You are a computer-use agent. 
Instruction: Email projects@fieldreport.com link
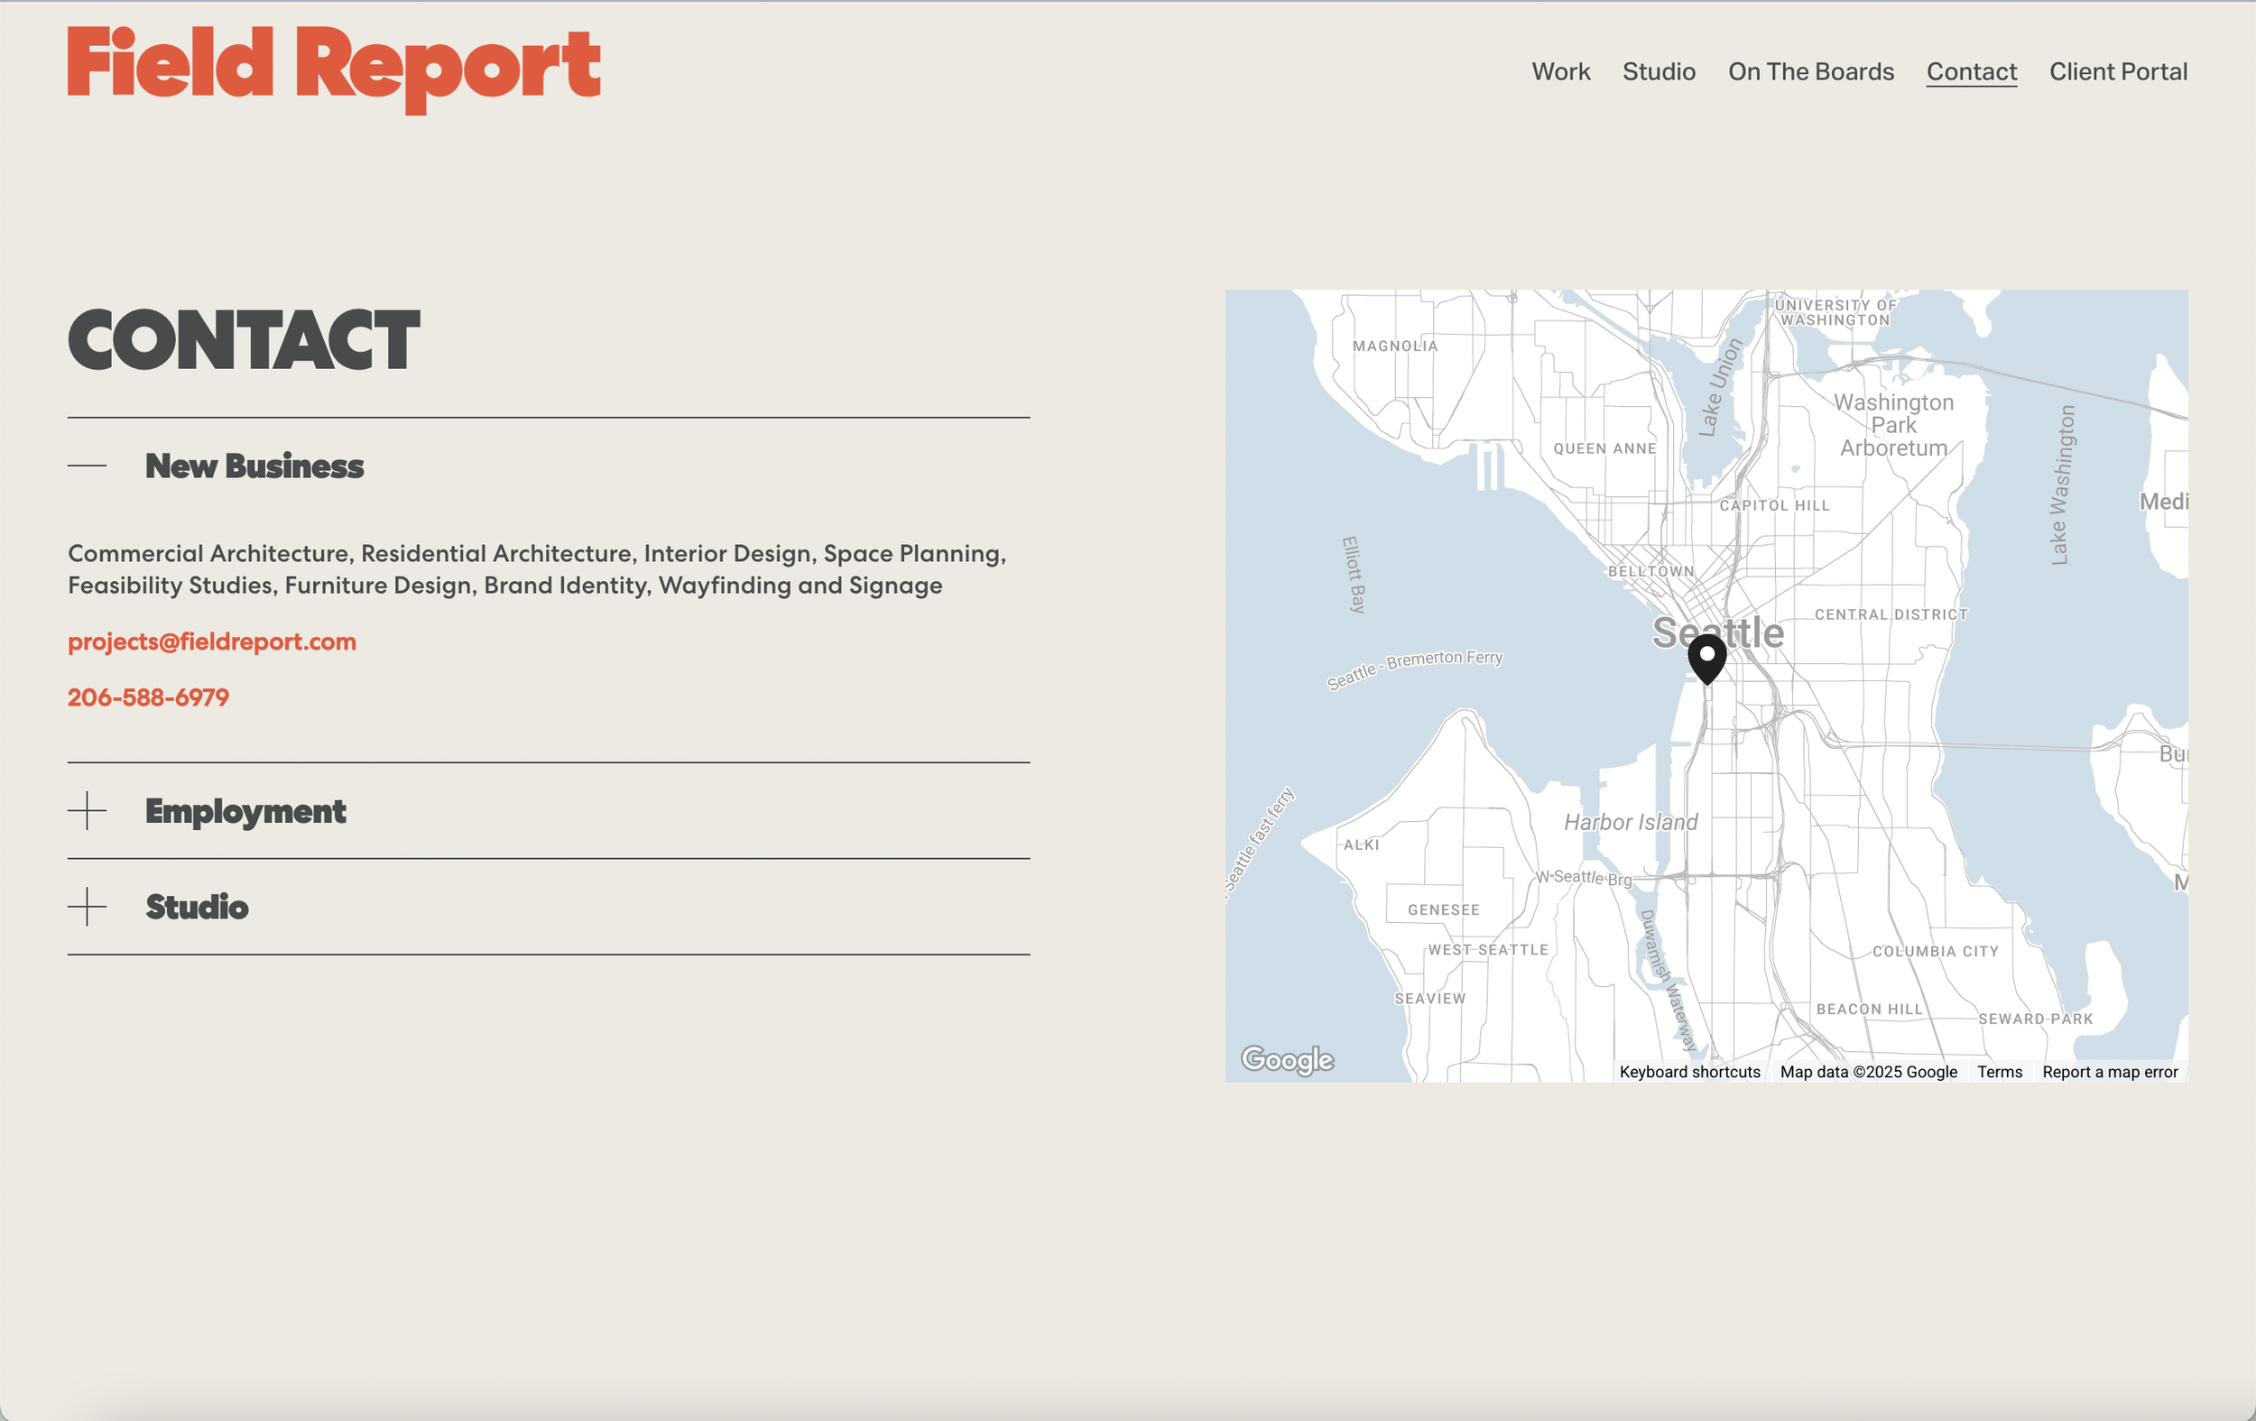click(212, 641)
